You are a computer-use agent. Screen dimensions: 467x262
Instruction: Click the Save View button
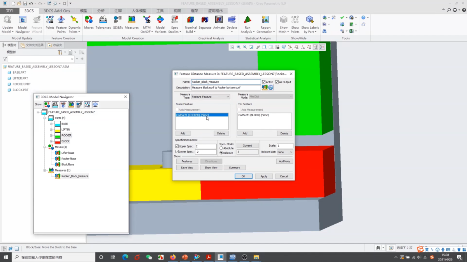187,168
